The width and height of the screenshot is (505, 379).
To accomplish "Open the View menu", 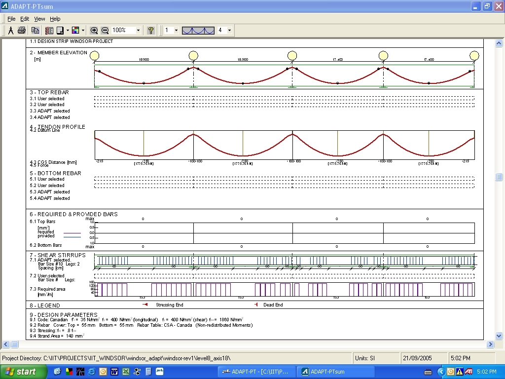I will pyautogui.click(x=39, y=19).
